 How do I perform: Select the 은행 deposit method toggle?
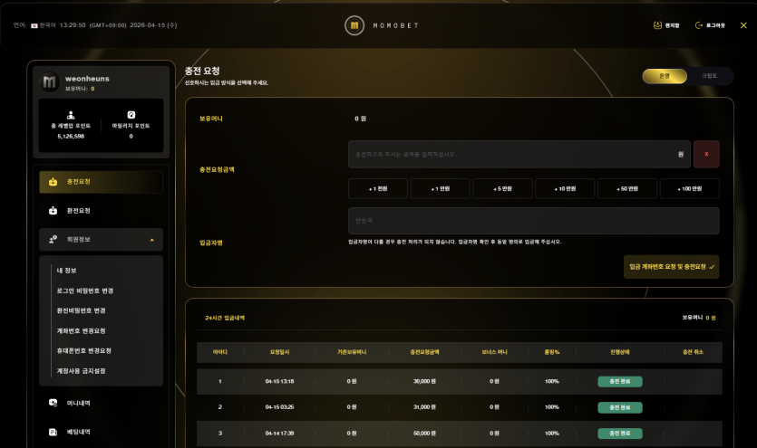click(x=665, y=76)
